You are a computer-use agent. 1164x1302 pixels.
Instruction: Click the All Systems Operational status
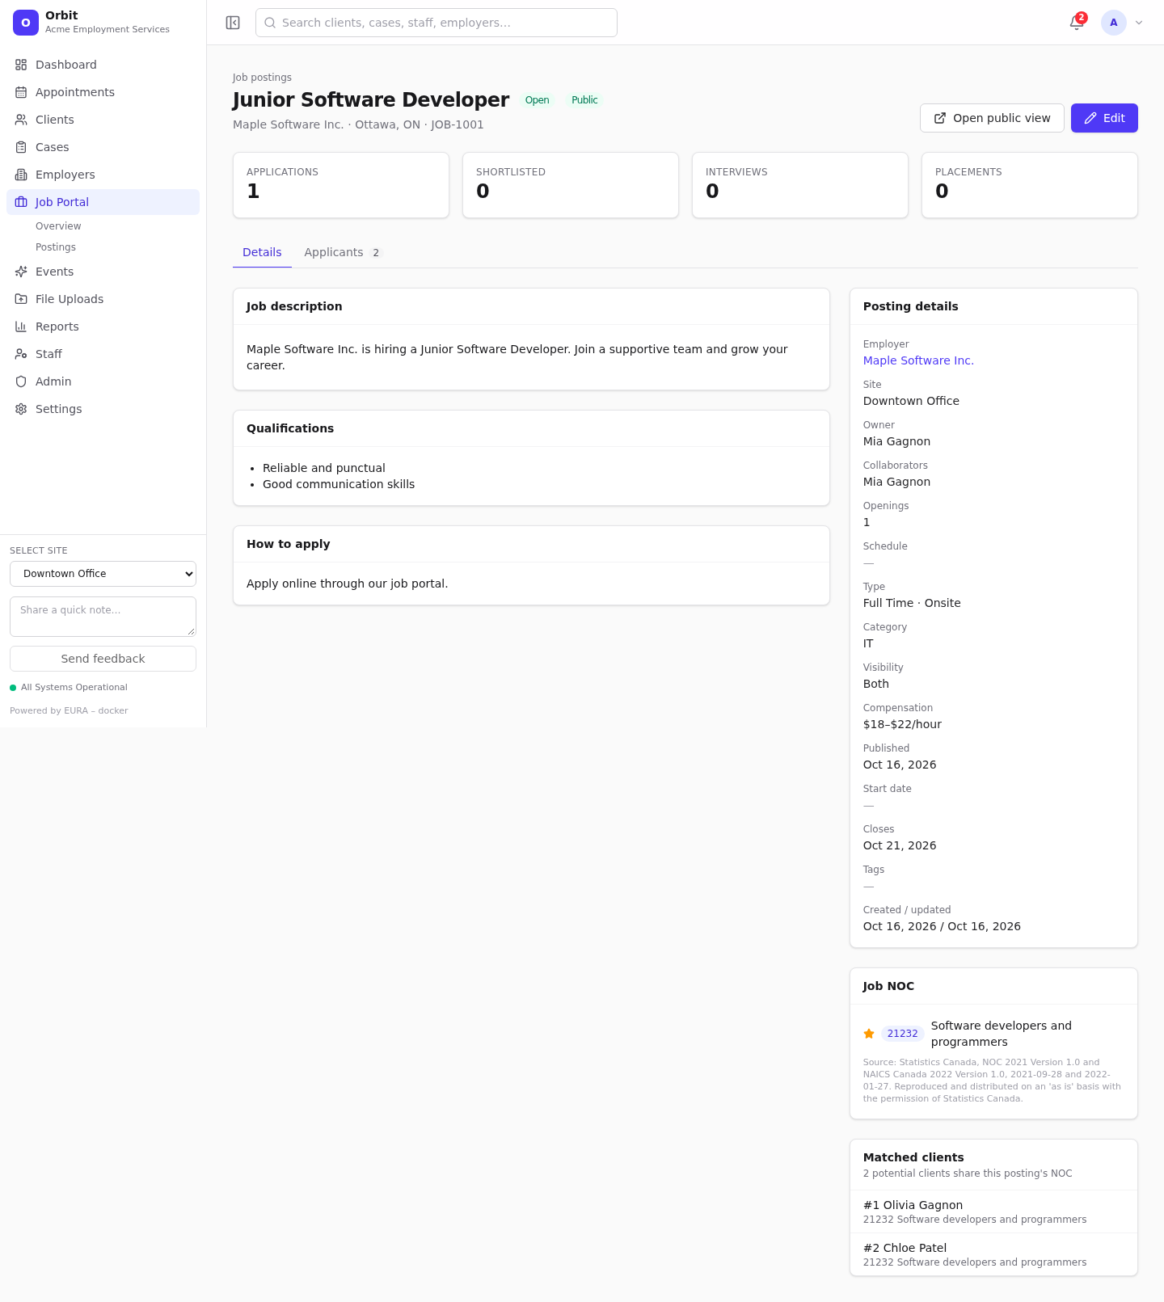point(69,688)
